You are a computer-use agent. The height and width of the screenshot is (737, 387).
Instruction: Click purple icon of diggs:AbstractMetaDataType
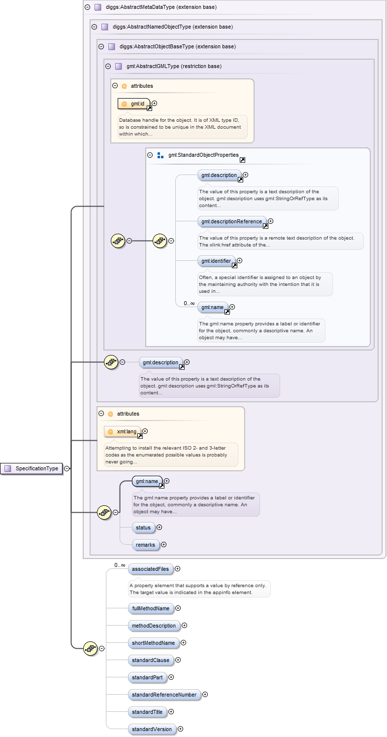(x=97, y=7)
